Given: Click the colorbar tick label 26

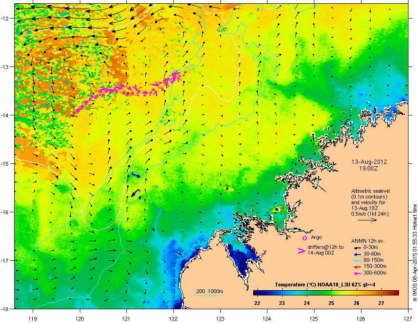Looking at the screenshot, I should [356, 303].
